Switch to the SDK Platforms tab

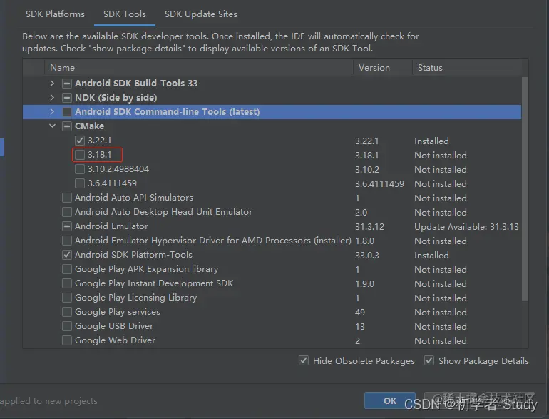point(55,14)
